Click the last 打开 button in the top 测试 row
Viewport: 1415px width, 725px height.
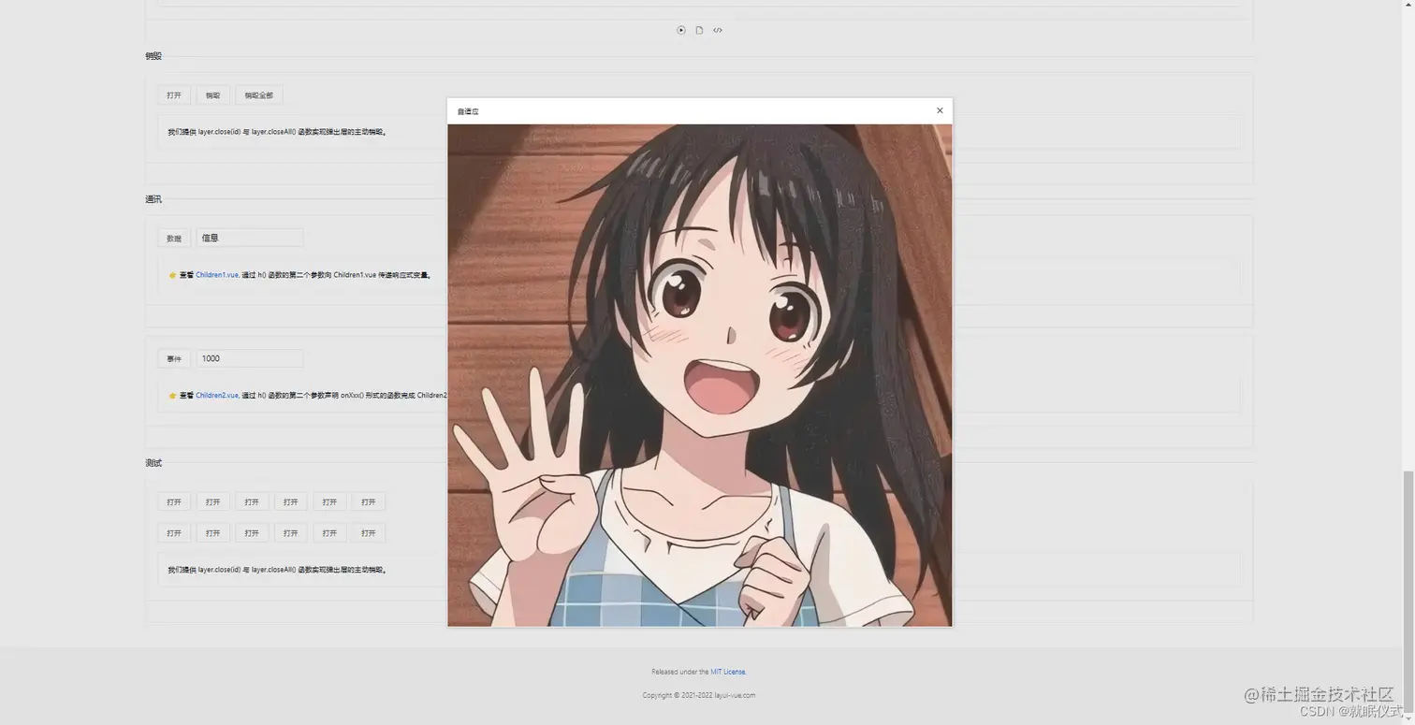369,502
